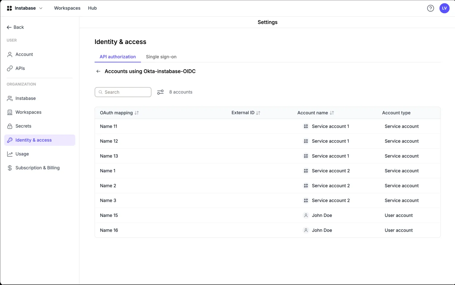Viewport: 455px width, 285px height.
Task: Switch to the Single sign-on tab
Action: (161, 57)
